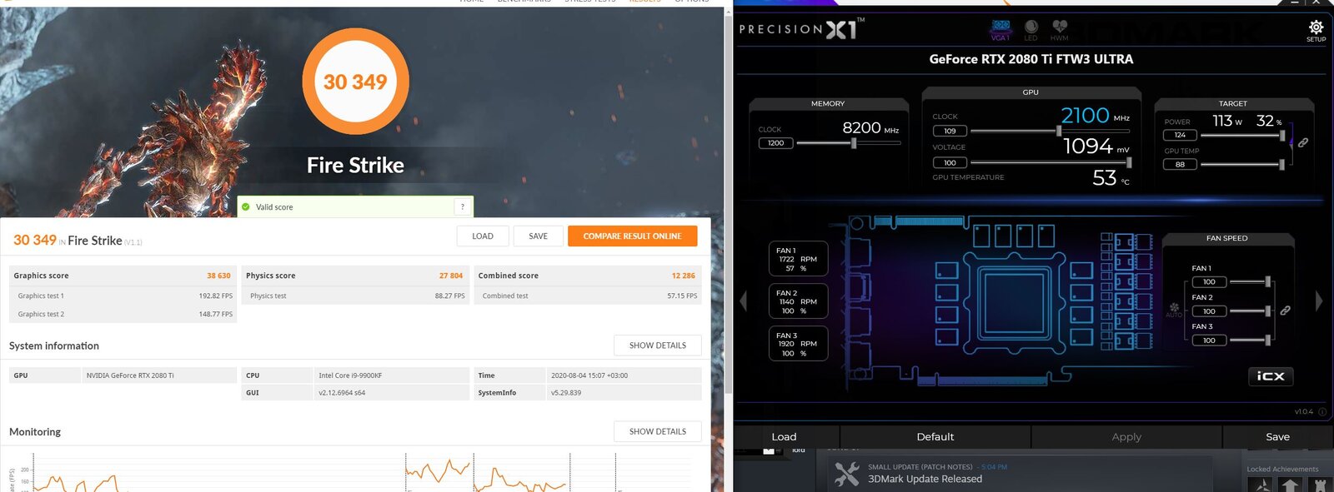
Task: Click the Intel Core i9-9900KF text
Action: (350, 375)
